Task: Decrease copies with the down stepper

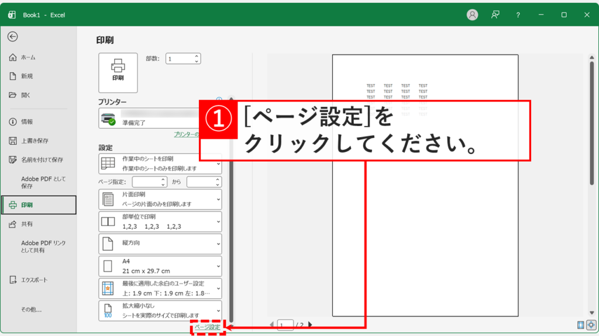Action: 197,61
